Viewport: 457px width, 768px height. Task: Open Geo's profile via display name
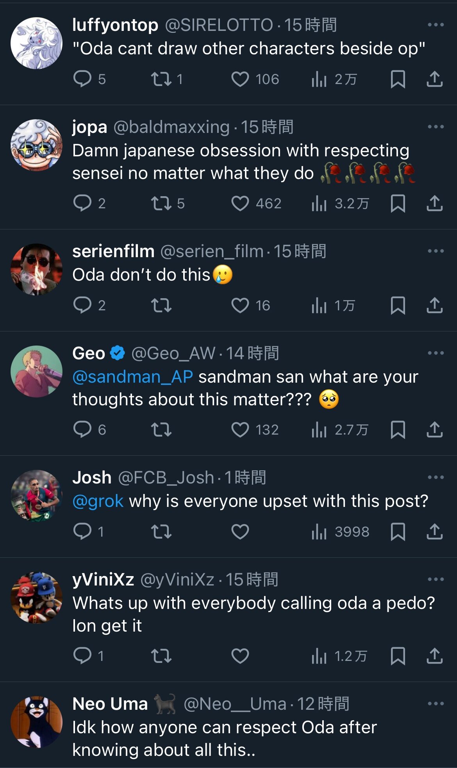tap(89, 353)
